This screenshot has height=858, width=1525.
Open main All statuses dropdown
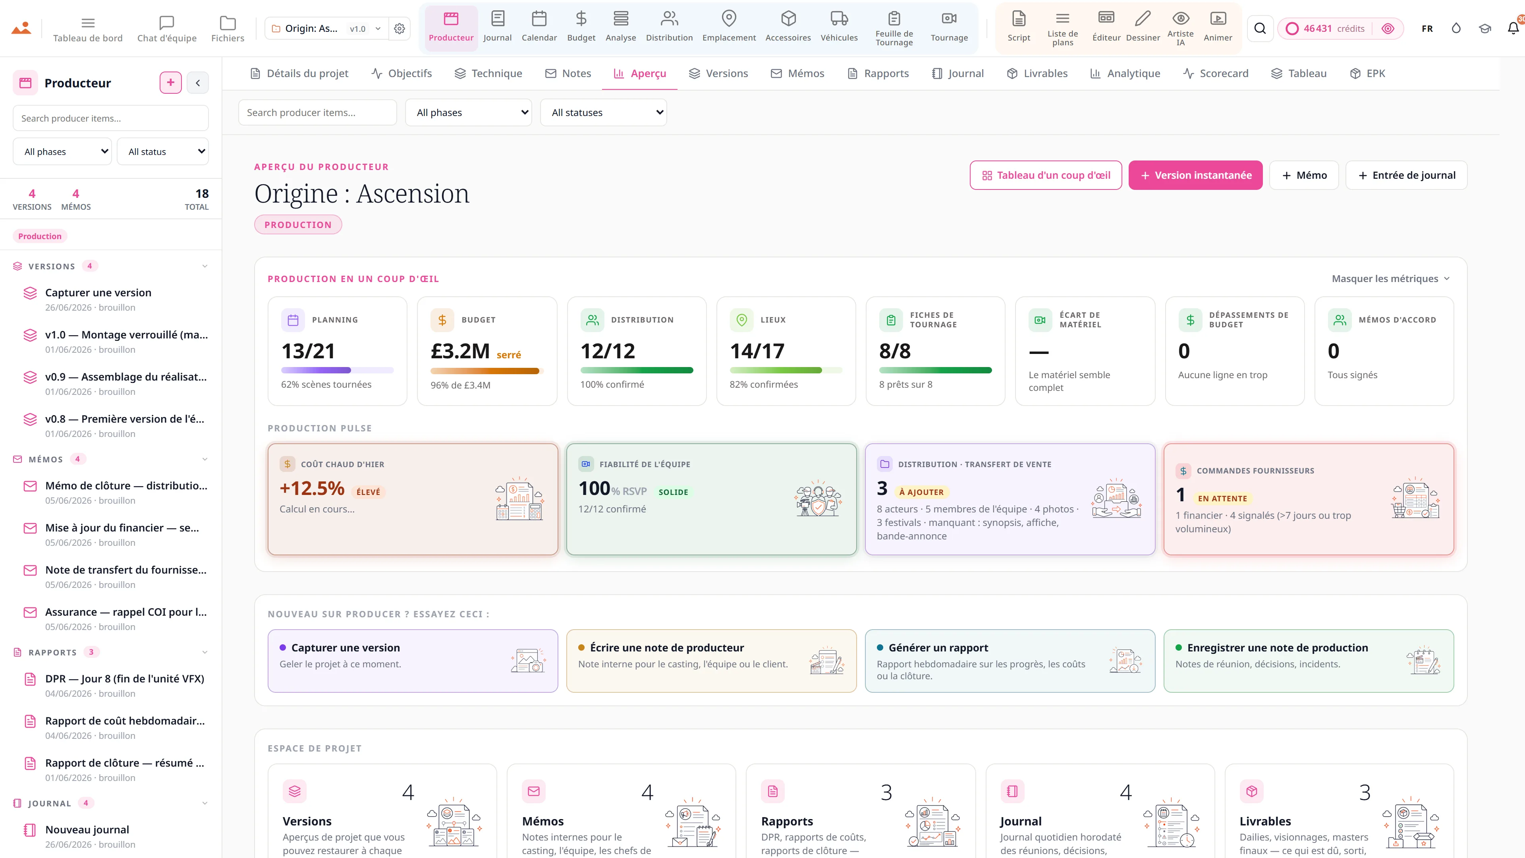pyautogui.click(x=603, y=112)
